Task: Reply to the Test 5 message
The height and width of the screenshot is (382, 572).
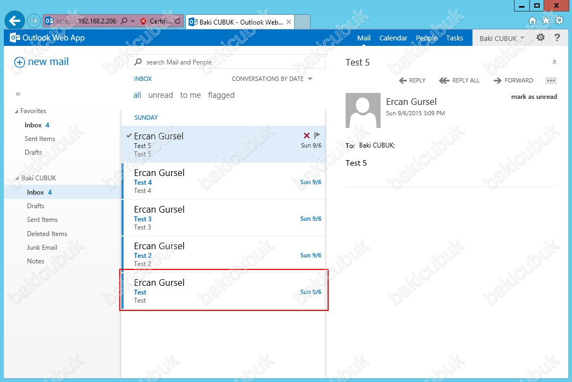Action: click(412, 80)
